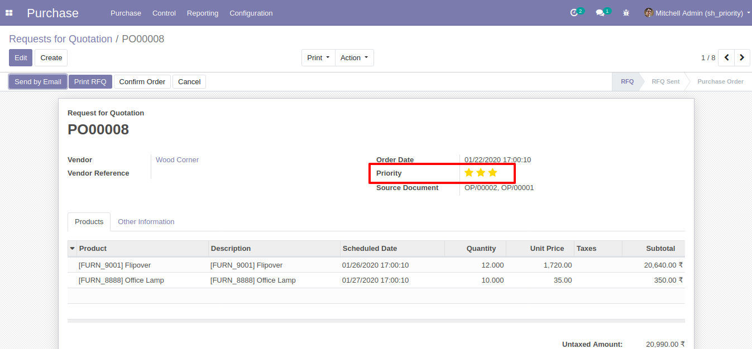Go to next record arrow
The height and width of the screenshot is (349, 752).
click(742, 57)
